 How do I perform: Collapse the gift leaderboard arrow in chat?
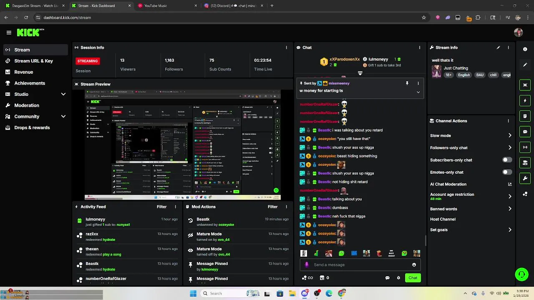[x=360, y=73]
